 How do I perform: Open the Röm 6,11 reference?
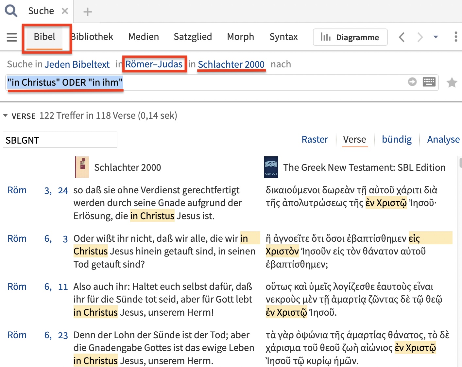(x=38, y=287)
